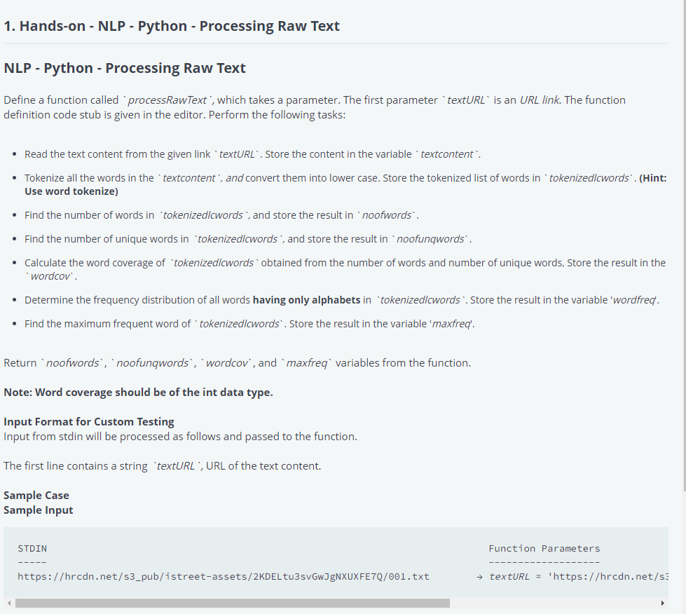
Task: Click the 'Sample Input' label
Action: point(38,510)
